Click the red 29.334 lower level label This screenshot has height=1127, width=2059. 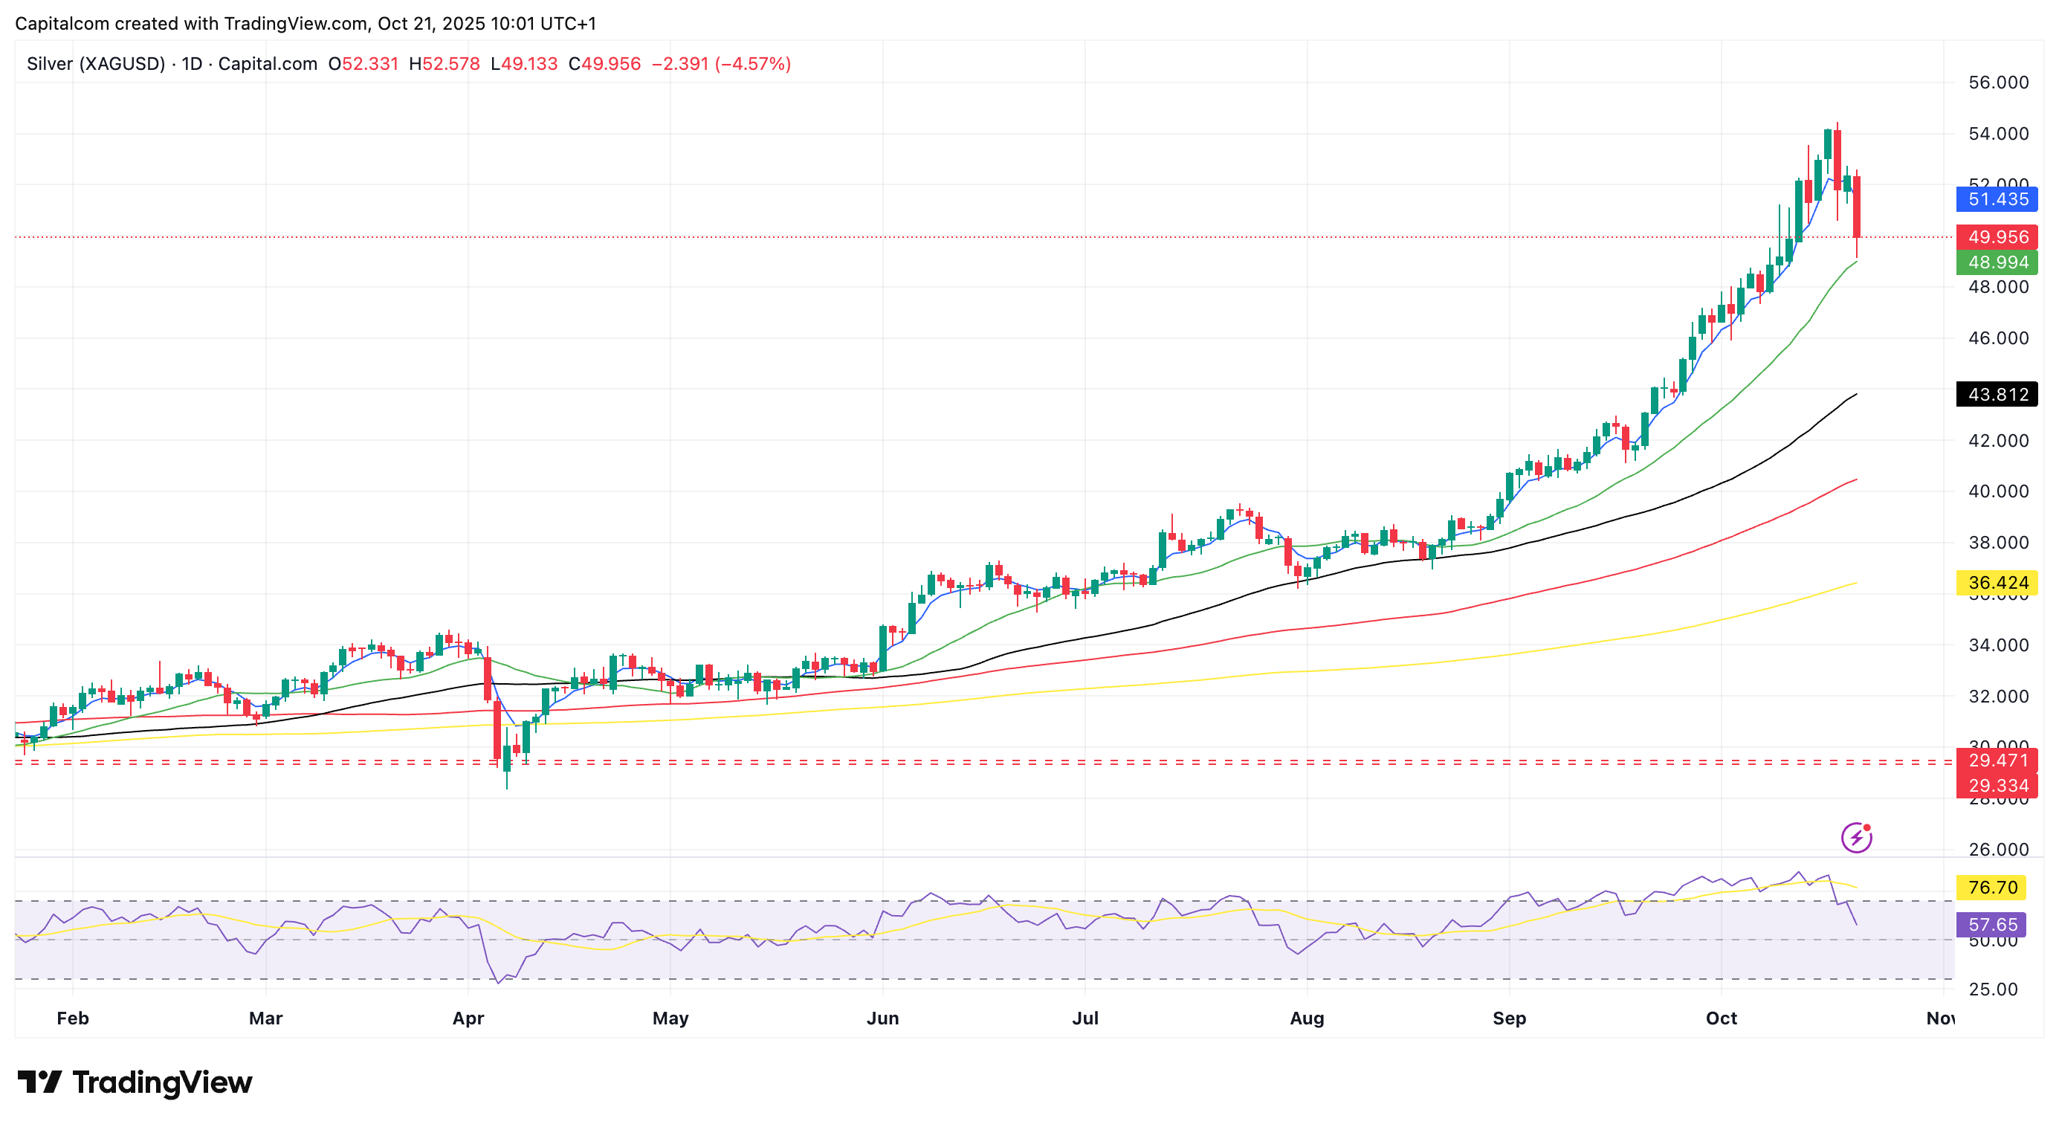coord(1996,786)
